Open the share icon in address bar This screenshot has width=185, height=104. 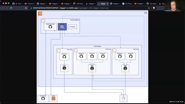(149, 8)
